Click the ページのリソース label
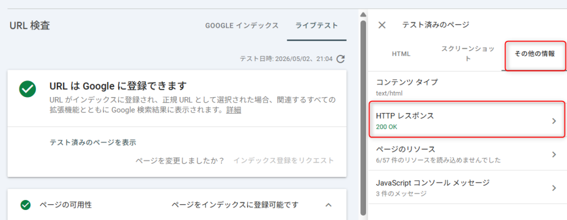567x220 pixels. pyautogui.click(x=405, y=149)
